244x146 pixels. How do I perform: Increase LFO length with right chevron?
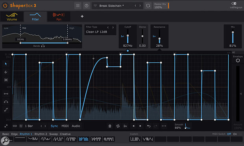[45, 126]
